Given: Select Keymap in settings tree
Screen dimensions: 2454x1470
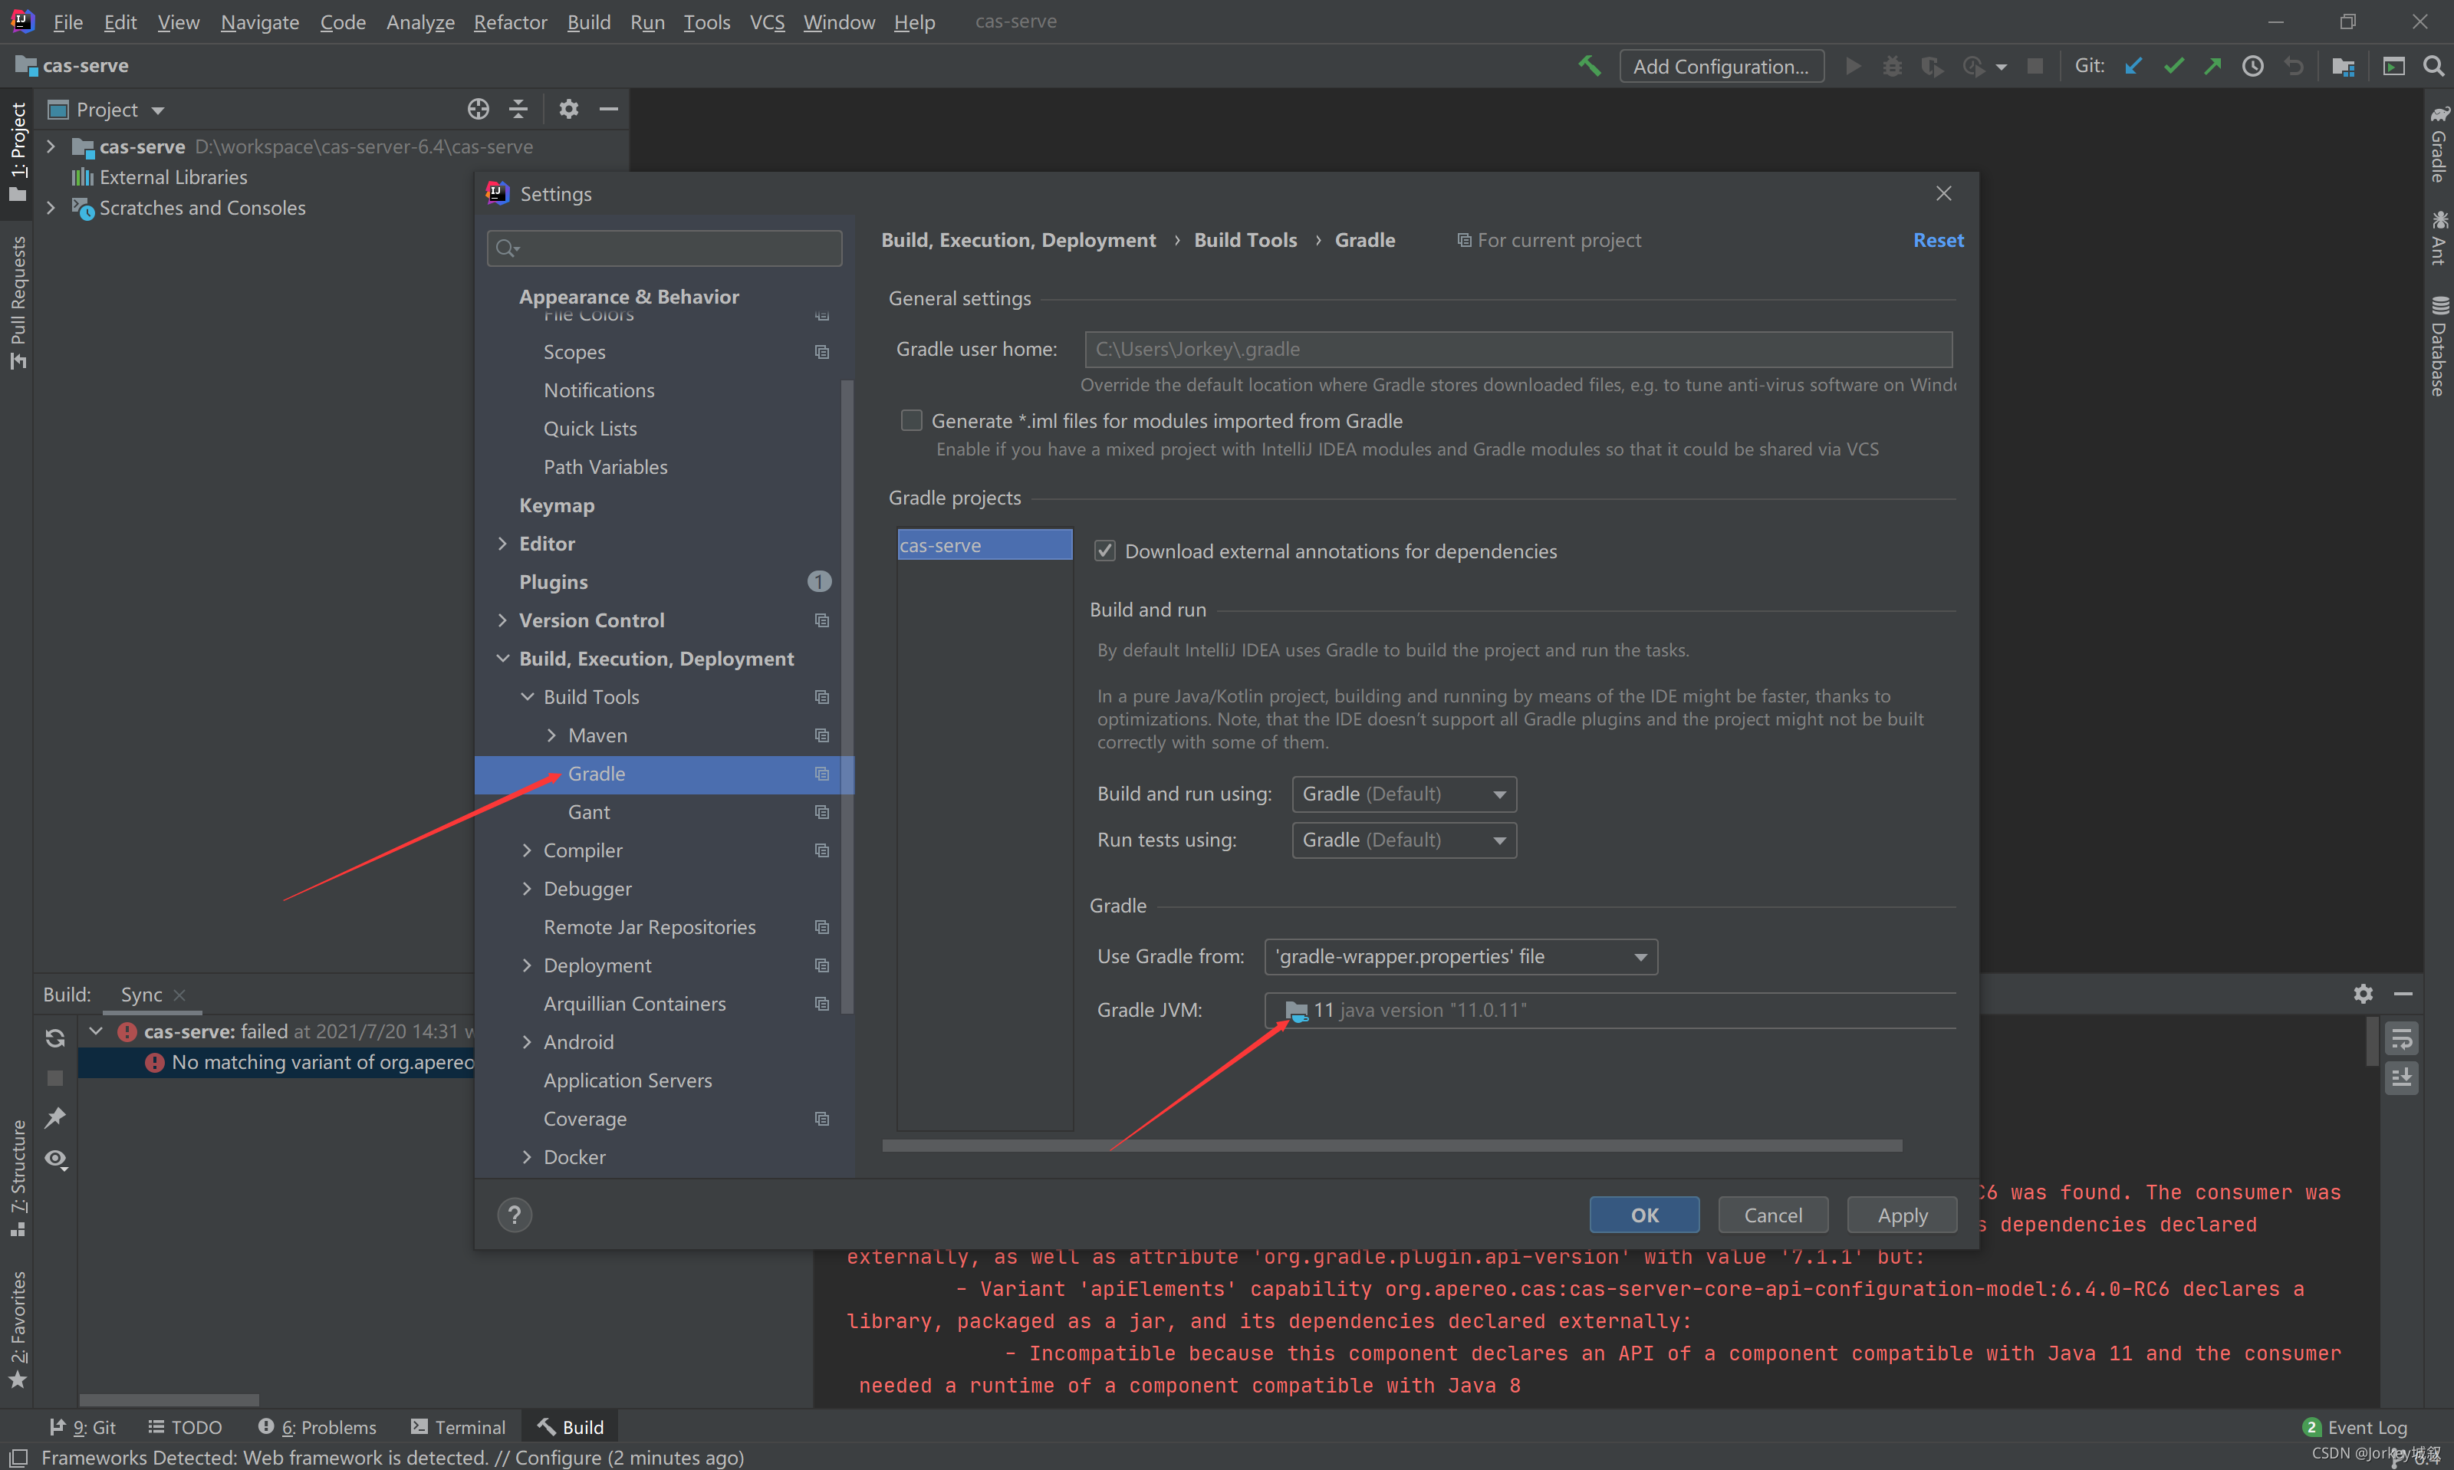Looking at the screenshot, I should click(557, 505).
